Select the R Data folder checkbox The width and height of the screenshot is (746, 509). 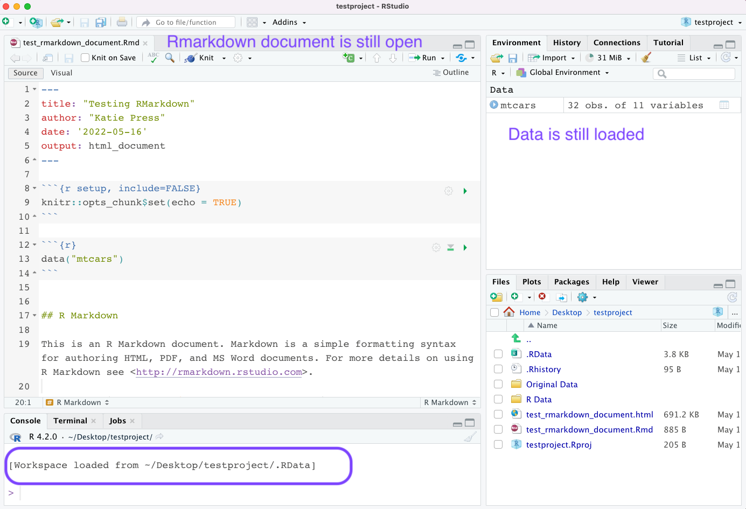coord(498,399)
